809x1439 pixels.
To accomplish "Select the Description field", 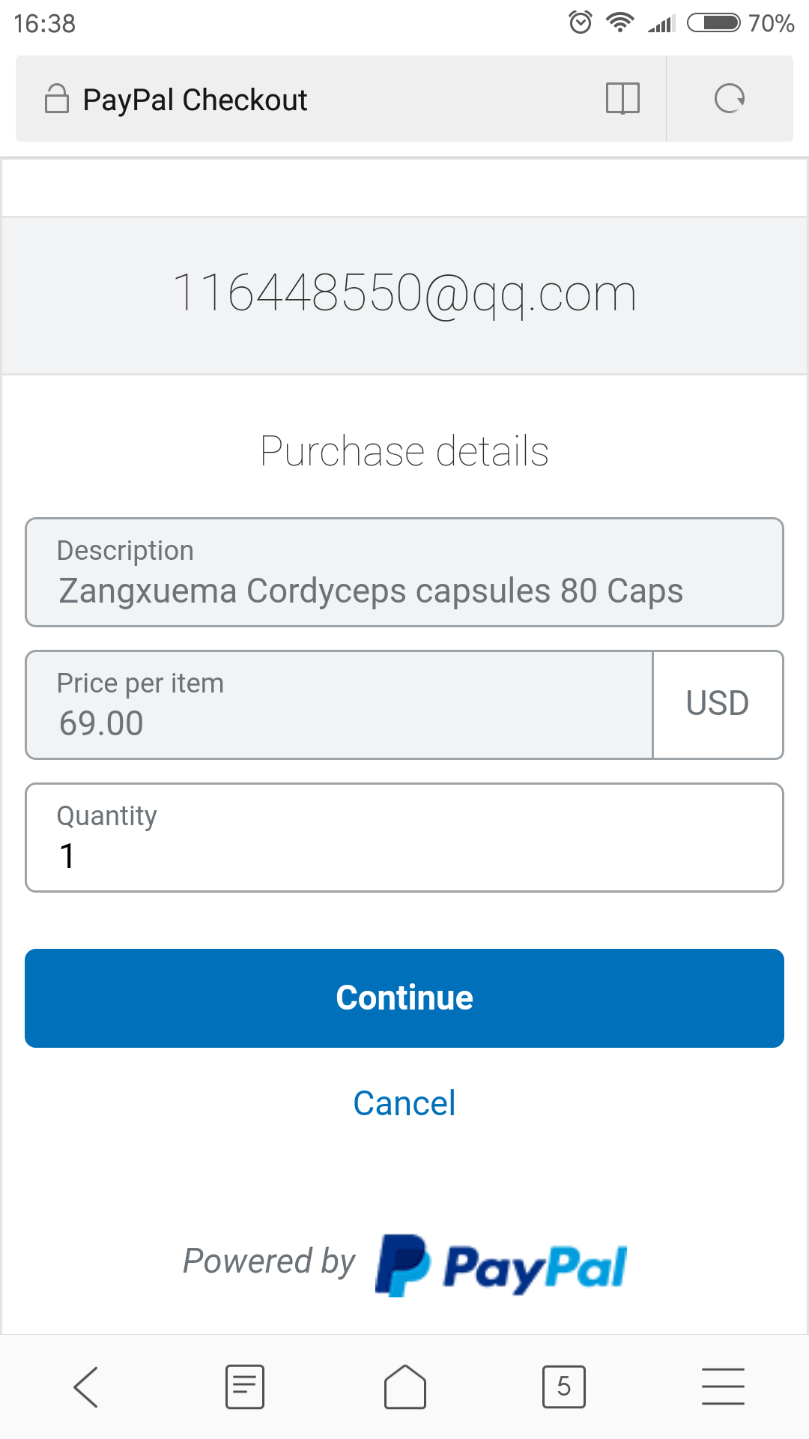I will pos(404,573).
